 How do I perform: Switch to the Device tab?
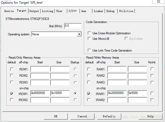click(x=9, y=11)
